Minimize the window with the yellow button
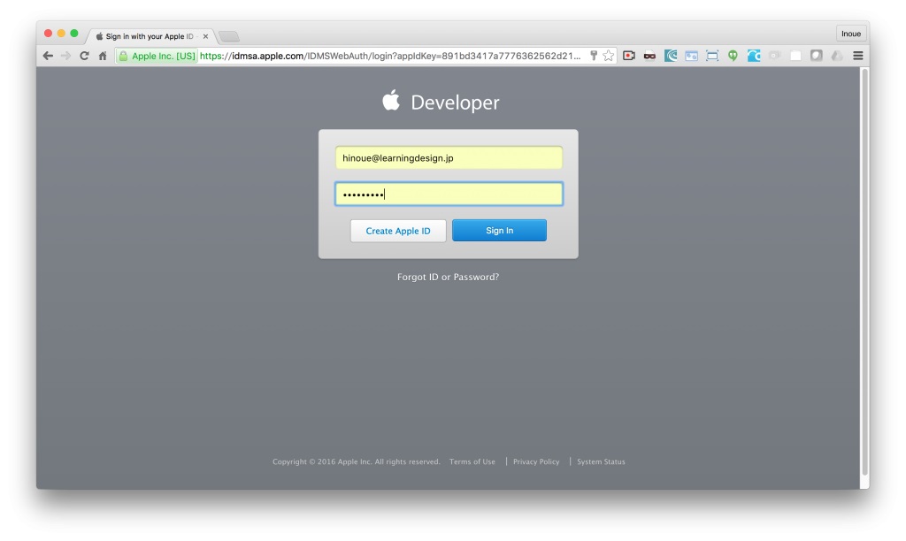This screenshot has height=541, width=906. click(61, 34)
